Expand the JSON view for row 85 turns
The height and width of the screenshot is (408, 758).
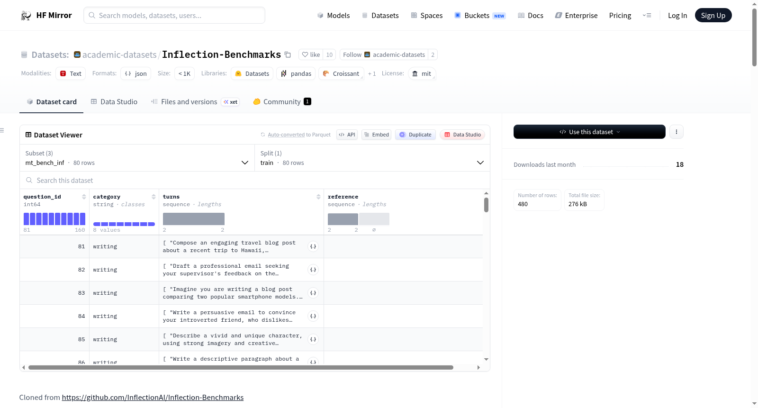click(x=313, y=339)
